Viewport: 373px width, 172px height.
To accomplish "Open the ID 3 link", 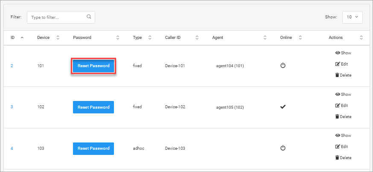I will coord(12,107).
